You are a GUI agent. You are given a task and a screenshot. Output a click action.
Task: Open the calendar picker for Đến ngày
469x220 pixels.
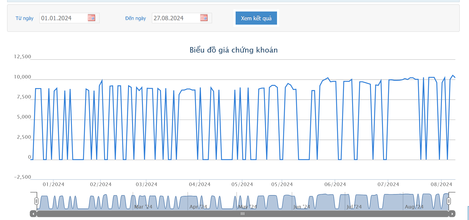(x=204, y=18)
